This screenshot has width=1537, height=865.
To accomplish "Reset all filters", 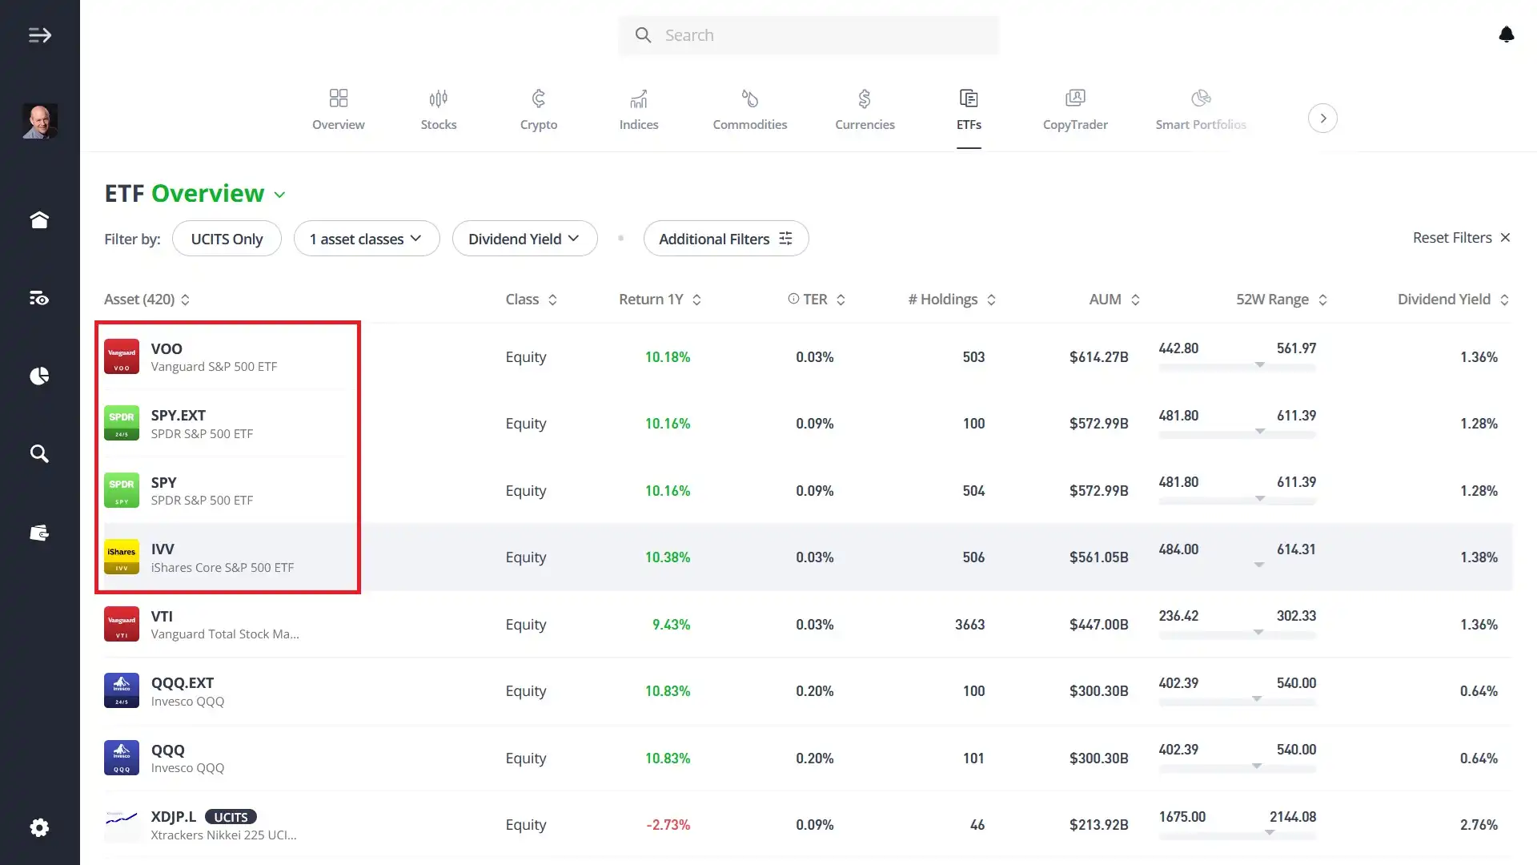I will tap(1461, 238).
